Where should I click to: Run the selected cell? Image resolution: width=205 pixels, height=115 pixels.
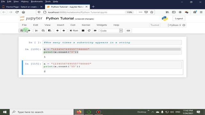pyautogui.click(x=74, y=31)
